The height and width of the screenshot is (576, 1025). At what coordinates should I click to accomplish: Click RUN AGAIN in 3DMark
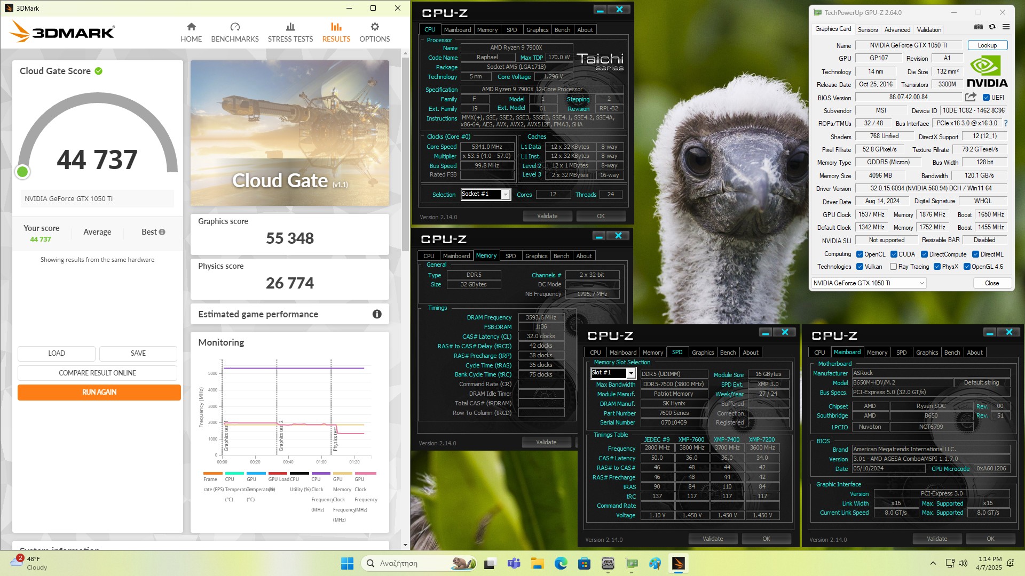99,392
